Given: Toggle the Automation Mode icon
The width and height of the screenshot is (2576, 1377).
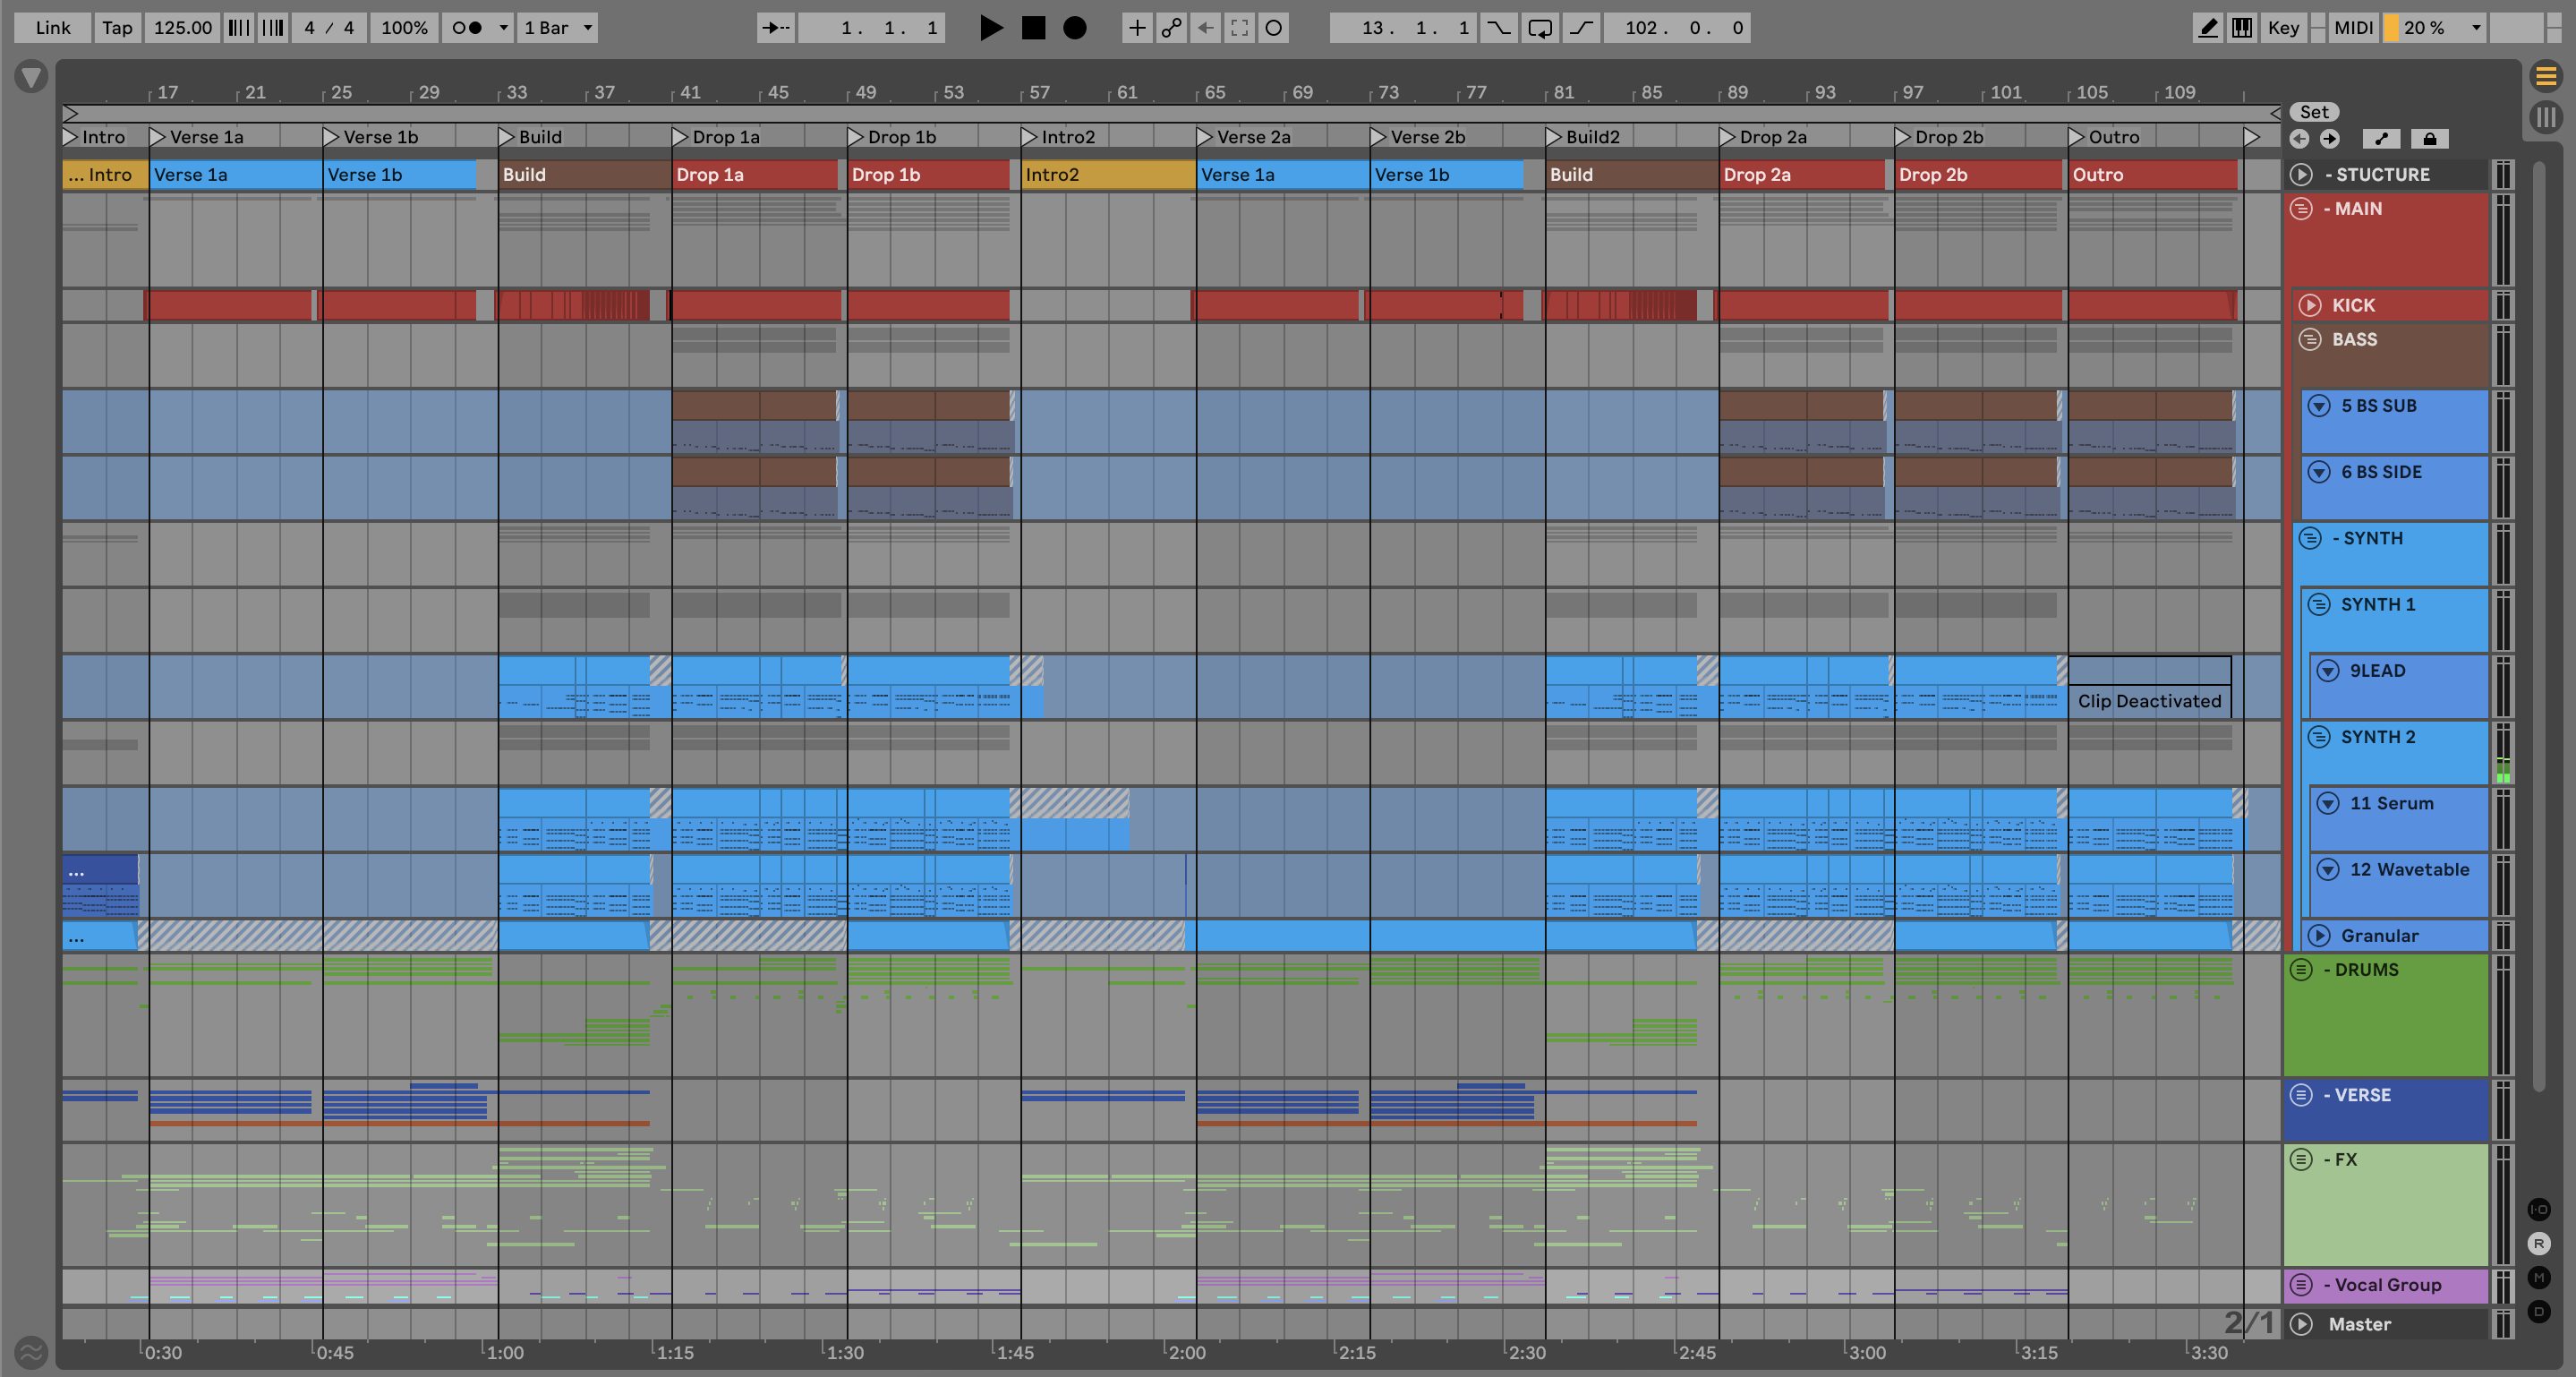Looking at the screenshot, I should point(2381,139).
